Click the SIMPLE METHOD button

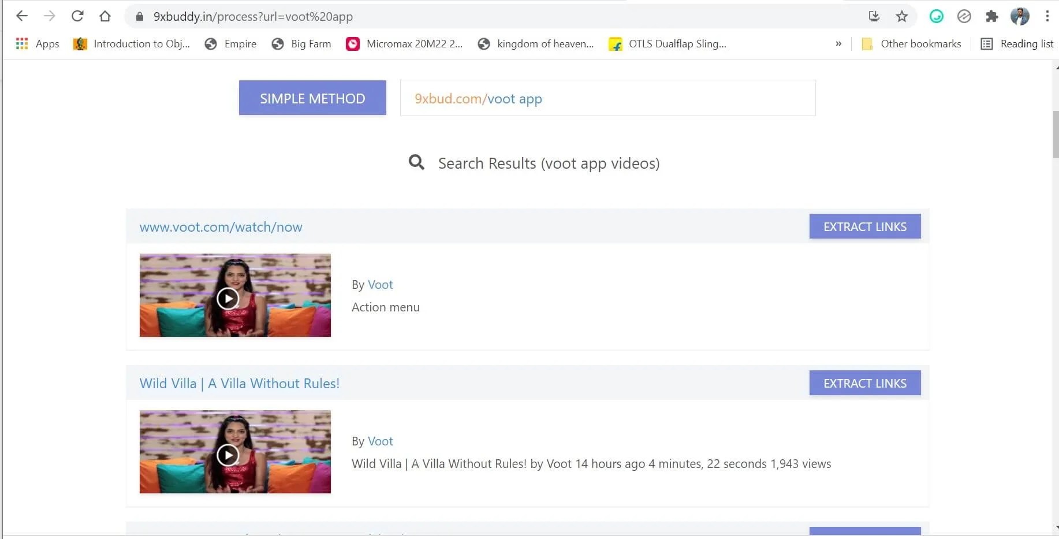pyautogui.click(x=312, y=98)
